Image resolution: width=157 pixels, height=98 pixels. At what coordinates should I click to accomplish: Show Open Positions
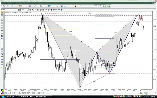point(24,6)
